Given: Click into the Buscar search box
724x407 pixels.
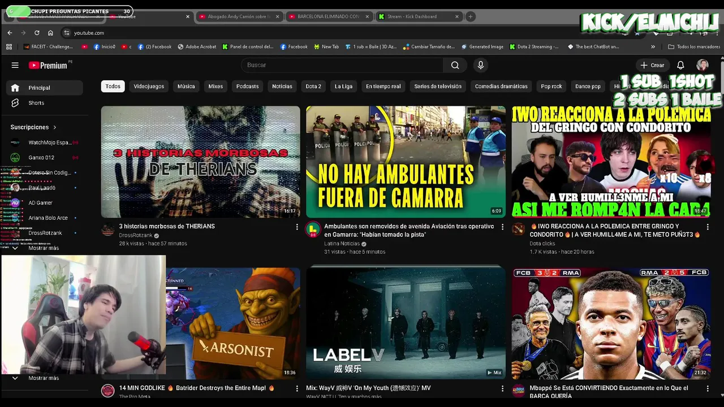Looking at the screenshot, I should [x=342, y=65].
